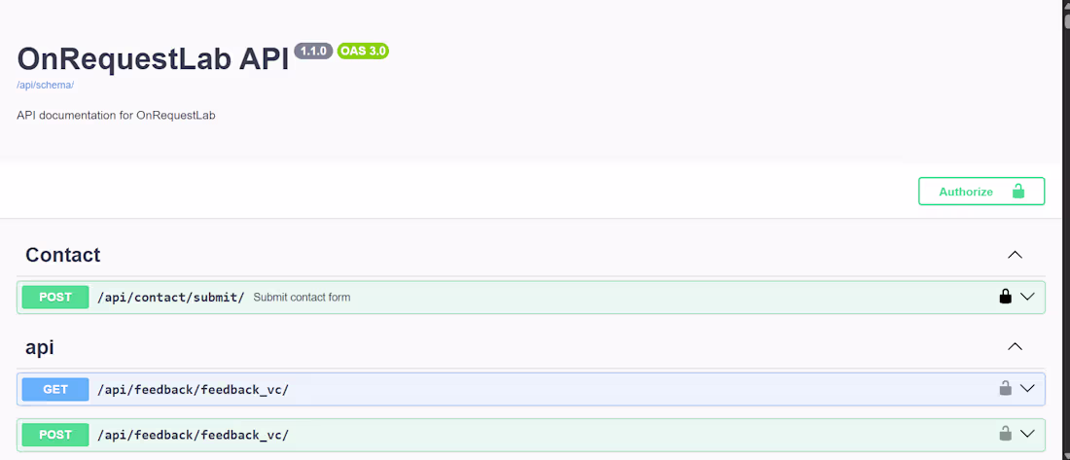
Task: Click GET badge for feedback_vc endpoint
Action: (x=55, y=389)
